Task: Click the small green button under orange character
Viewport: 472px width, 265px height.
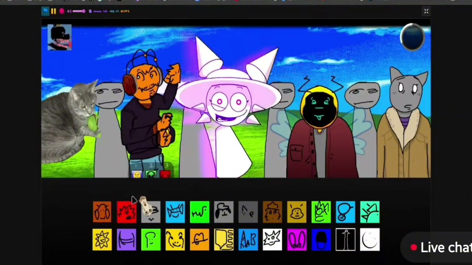Action: click(151, 174)
